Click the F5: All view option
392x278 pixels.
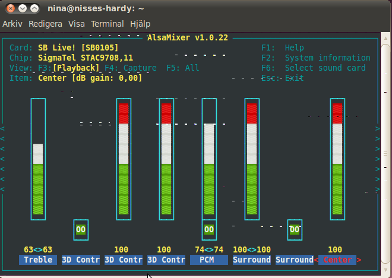[183, 68]
